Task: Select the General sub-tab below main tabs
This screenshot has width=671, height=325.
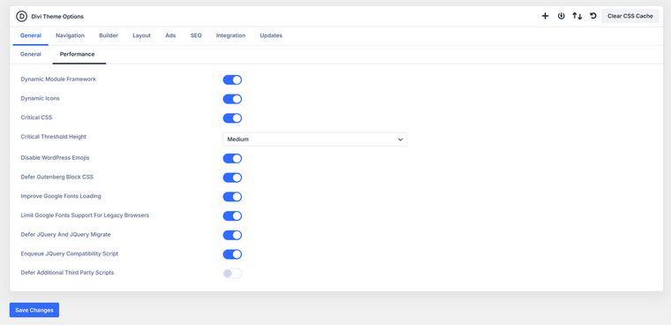Action: pos(31,55)
